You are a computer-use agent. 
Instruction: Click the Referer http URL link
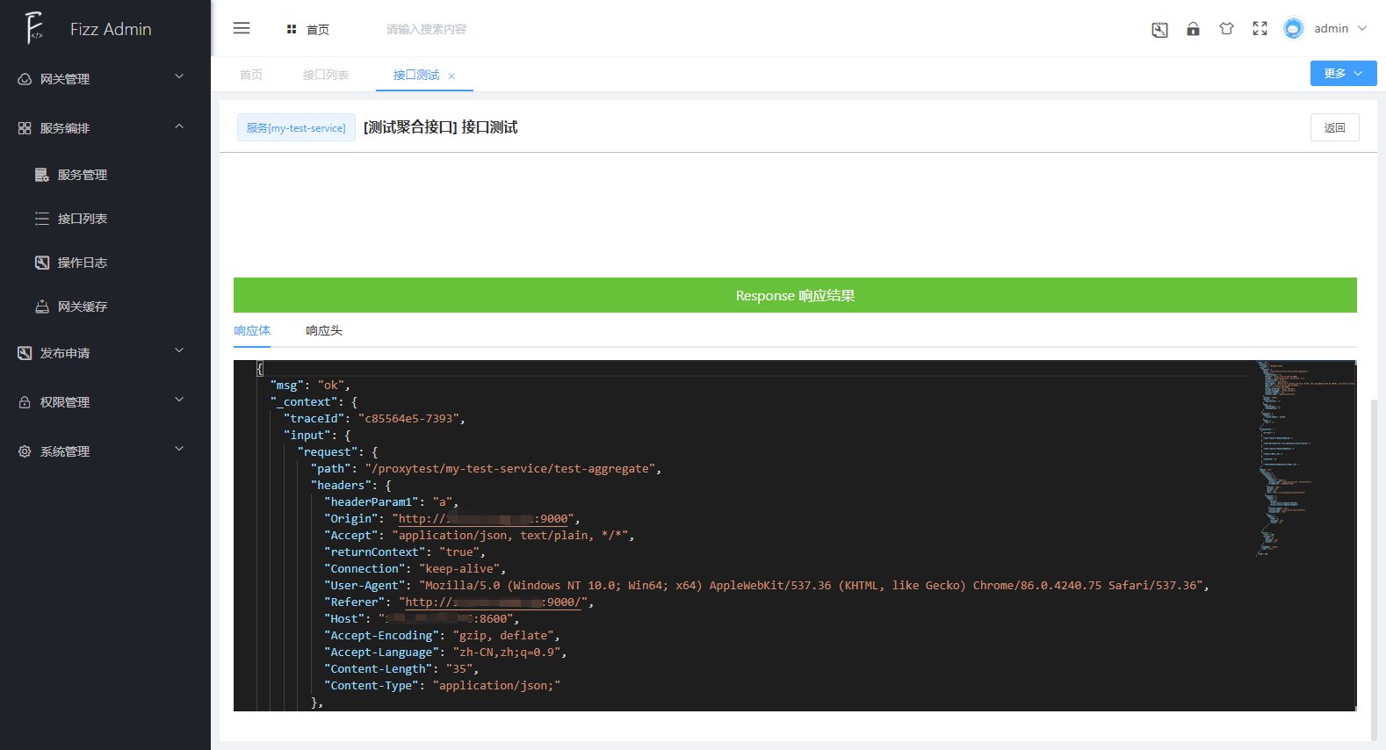pos(493,602)
